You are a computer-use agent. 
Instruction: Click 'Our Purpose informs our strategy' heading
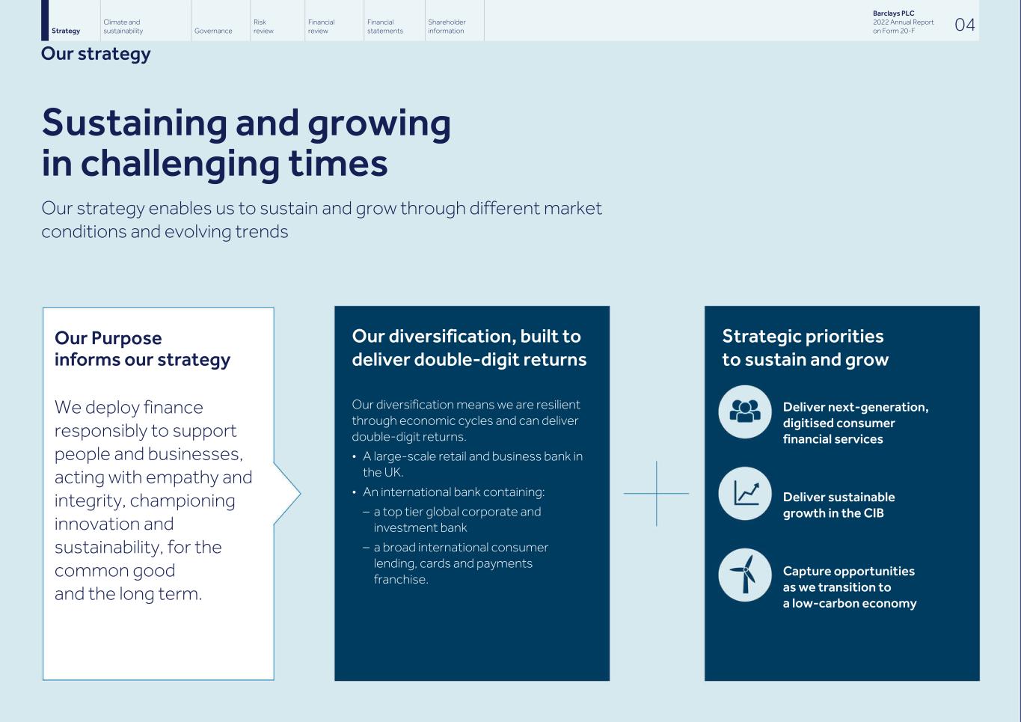pos(142,349)
